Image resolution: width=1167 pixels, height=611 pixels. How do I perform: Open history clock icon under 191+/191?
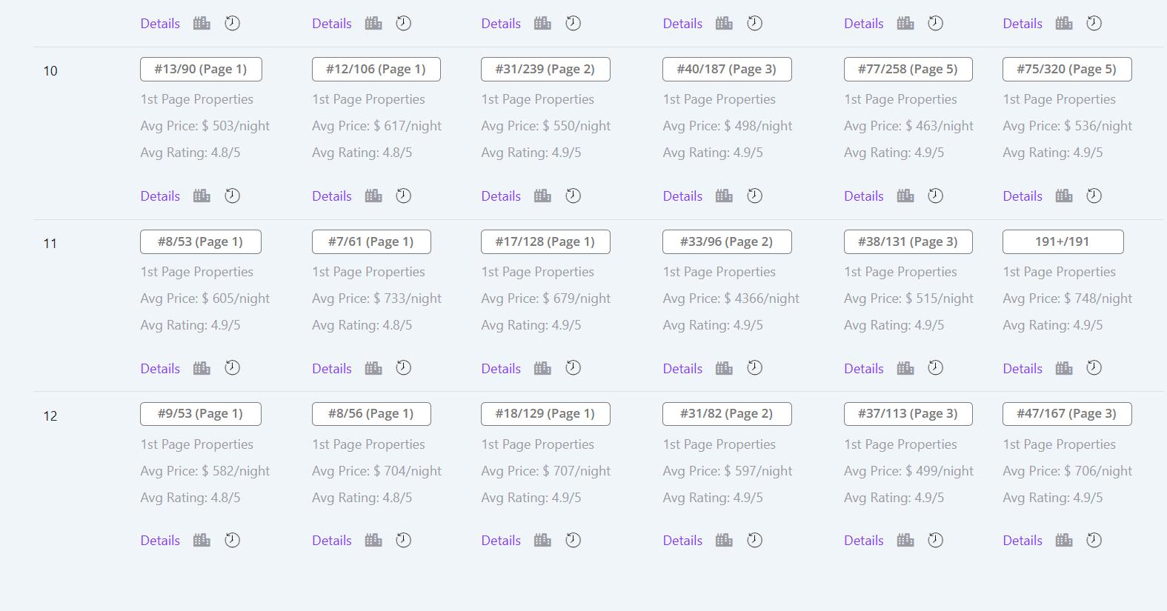pyautogui.click(x=1094, y=368)
